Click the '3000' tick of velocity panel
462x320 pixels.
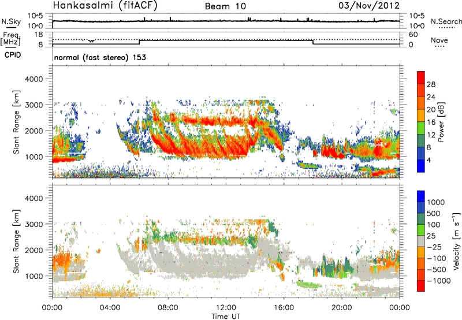click(x=33, y=224)
